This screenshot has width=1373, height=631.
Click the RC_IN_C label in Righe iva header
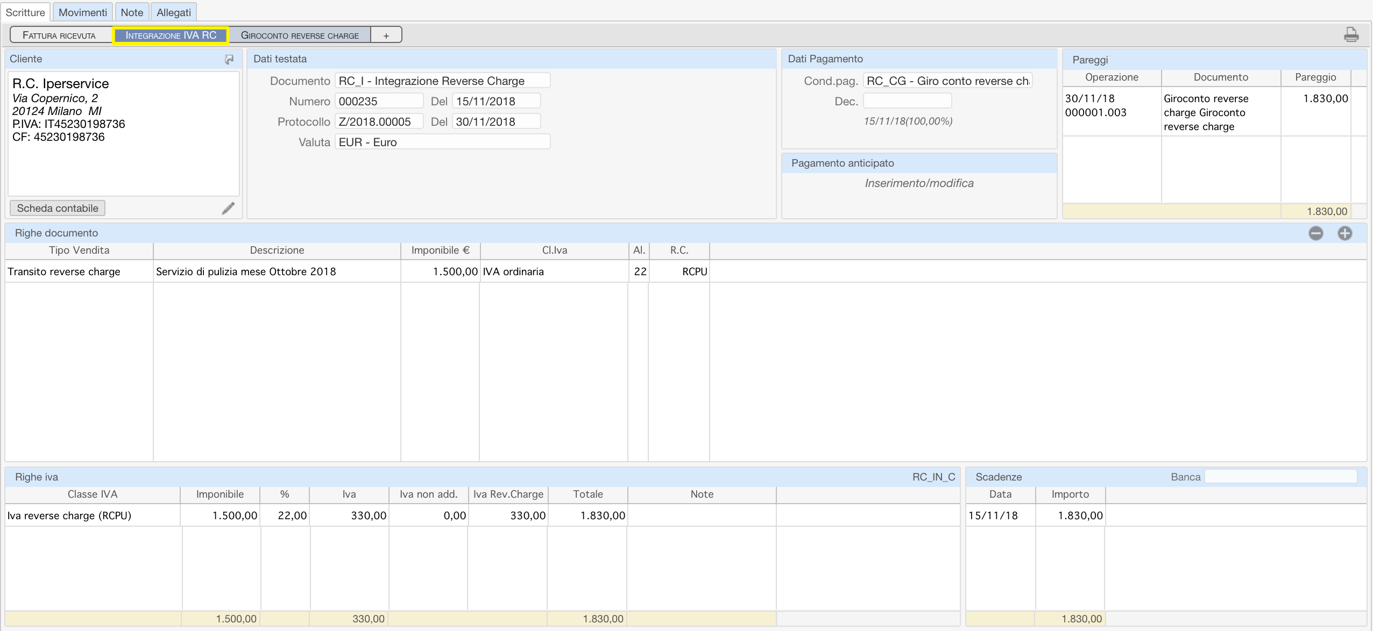click(933, 477)
